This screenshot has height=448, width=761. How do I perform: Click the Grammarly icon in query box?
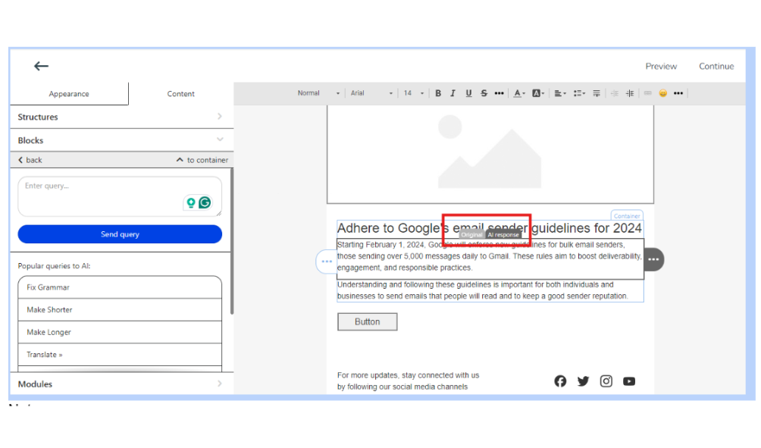click(x=205, y=202)
